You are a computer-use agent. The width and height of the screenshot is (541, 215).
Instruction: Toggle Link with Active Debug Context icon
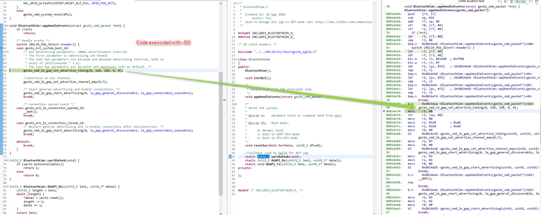[518, 2]
